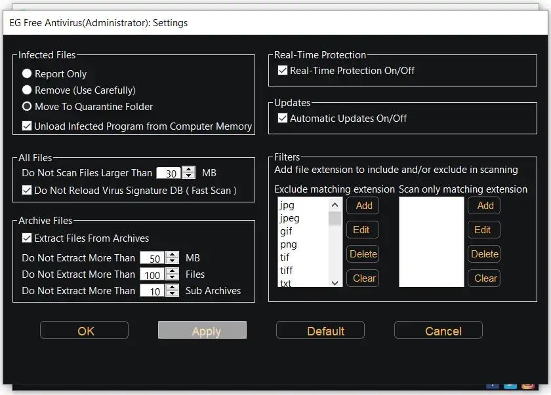Cancel the settings dialog
Viewport: 551px width, 395px height.
coord(439,330)
